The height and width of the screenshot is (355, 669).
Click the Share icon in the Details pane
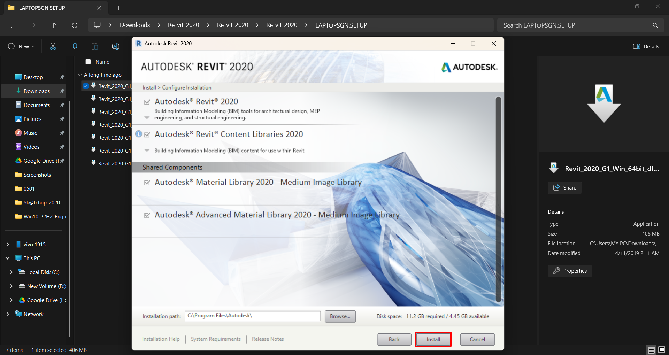click(556, 188)
